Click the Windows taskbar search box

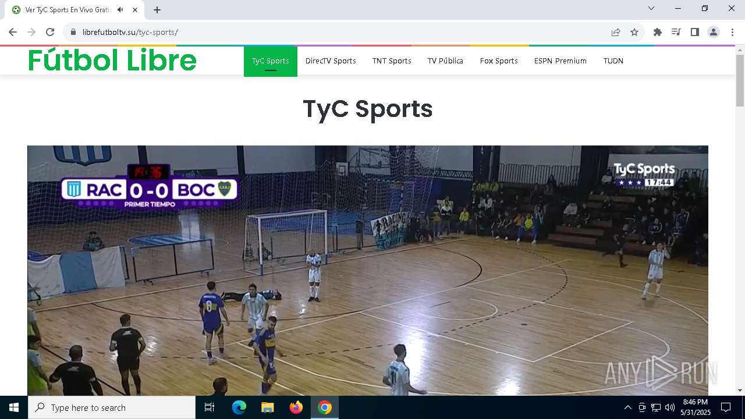(112, 407)
